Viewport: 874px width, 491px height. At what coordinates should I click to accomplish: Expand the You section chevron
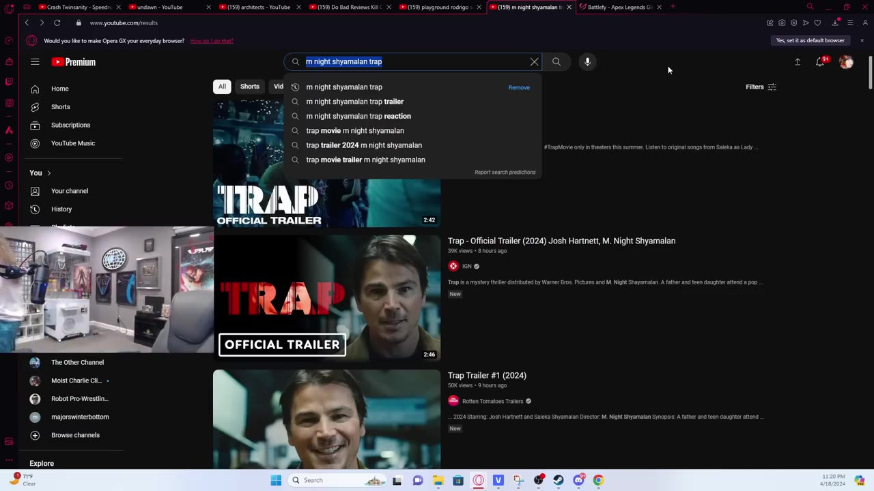coord(48,173)
